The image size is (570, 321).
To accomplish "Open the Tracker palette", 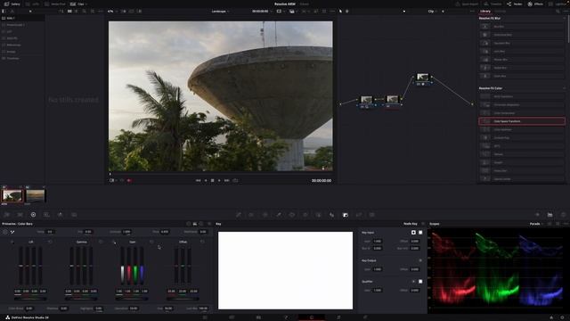I will tap(305, 215).
